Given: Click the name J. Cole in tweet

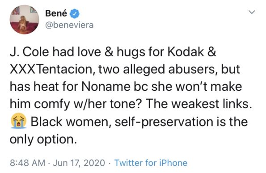Looking at the screenshot, I should click(30, 52).
